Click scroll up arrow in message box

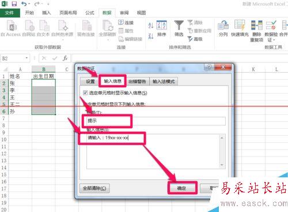point(222,138)
